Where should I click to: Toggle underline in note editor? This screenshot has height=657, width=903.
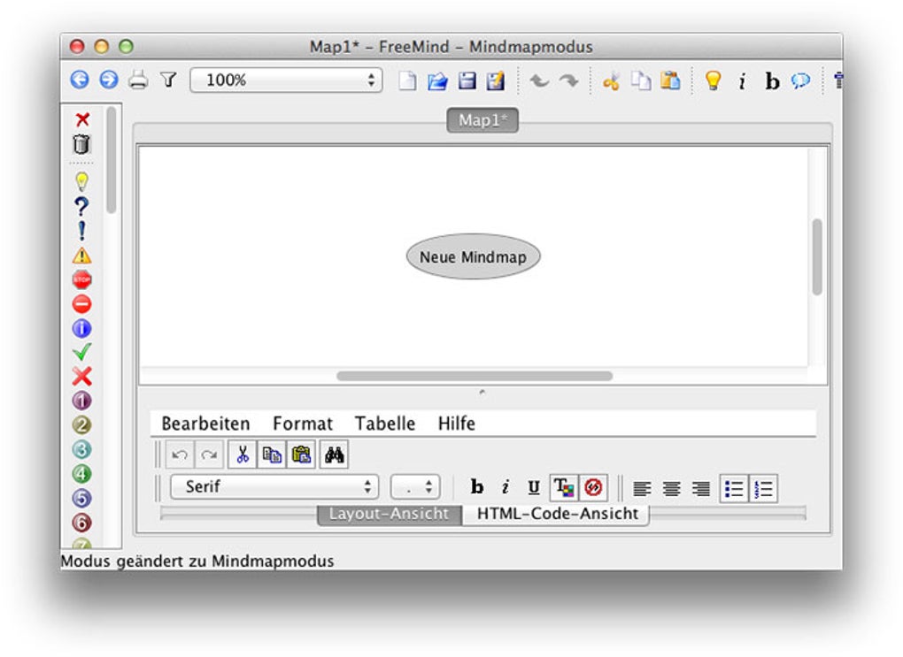click(534, 488)
